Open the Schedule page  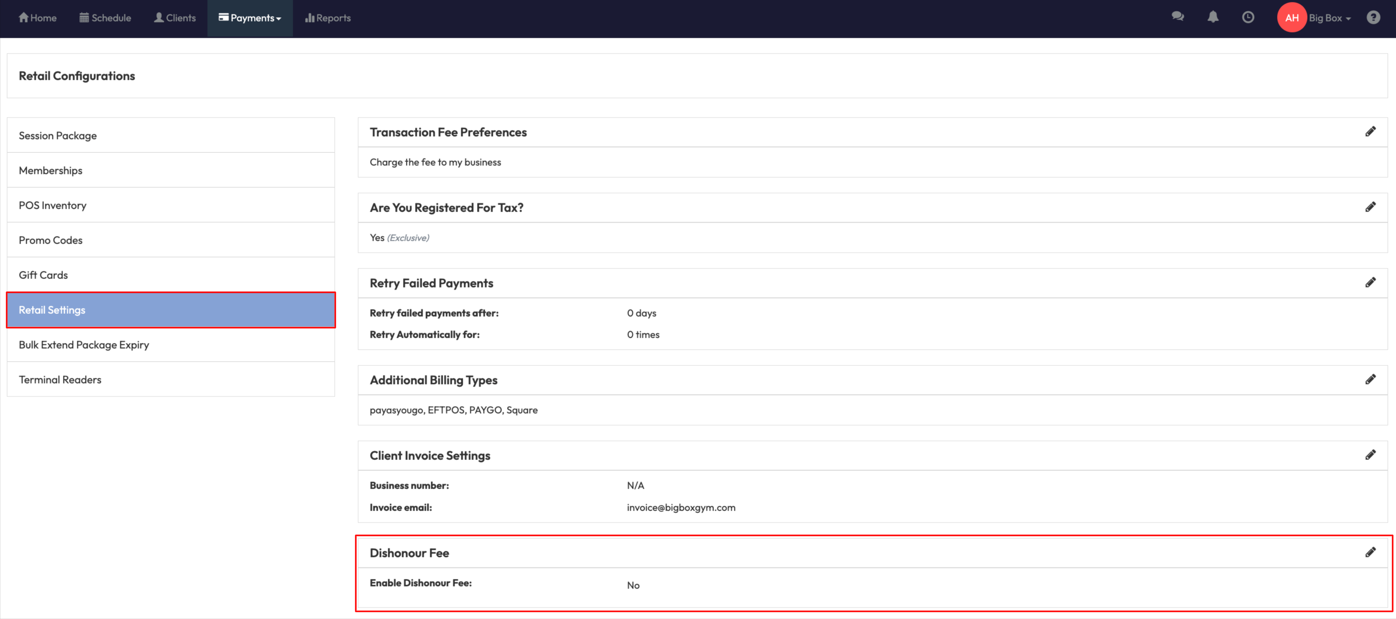pyautogui.click(x=105, y=18)
